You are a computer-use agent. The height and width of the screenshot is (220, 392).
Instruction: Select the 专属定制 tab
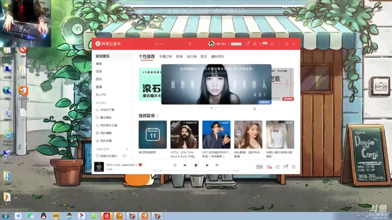click(x=166, y=57)
